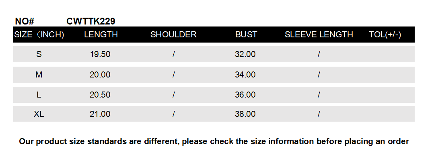
Task: Select the SHOULDER column header
Action: coord(173,35)
